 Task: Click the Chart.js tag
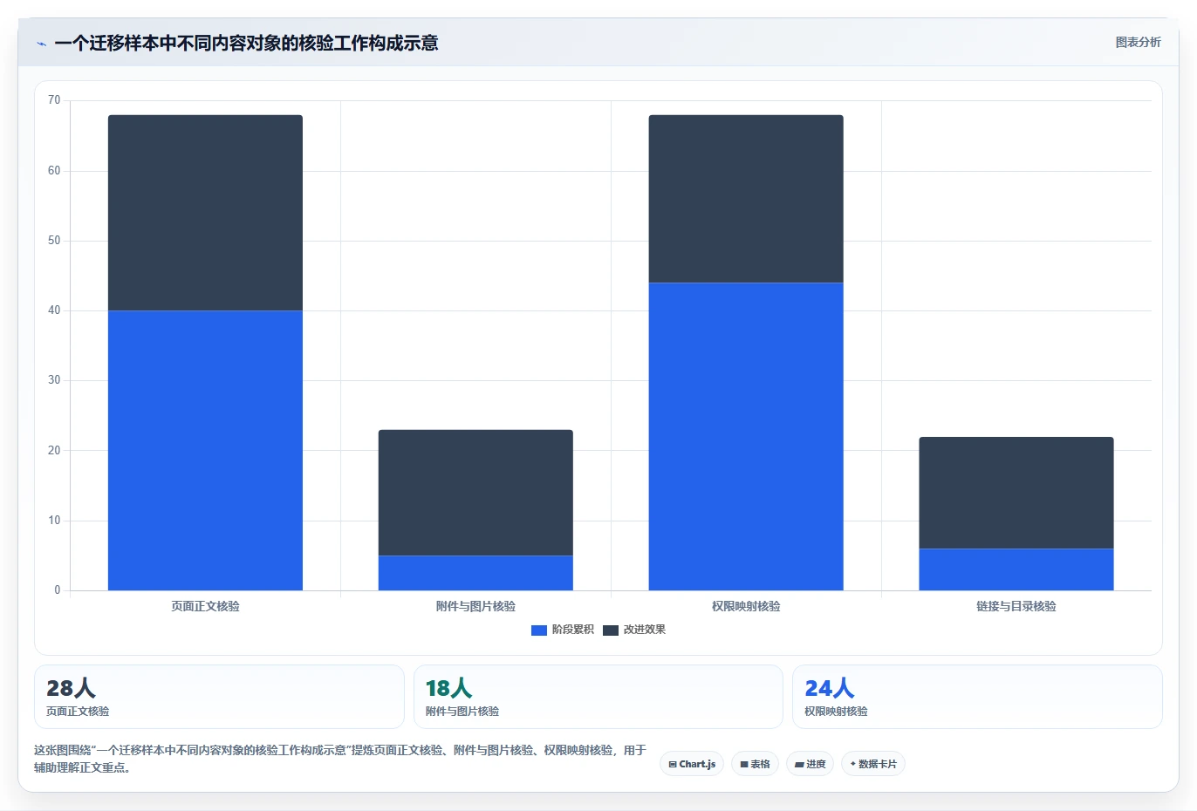692,764
